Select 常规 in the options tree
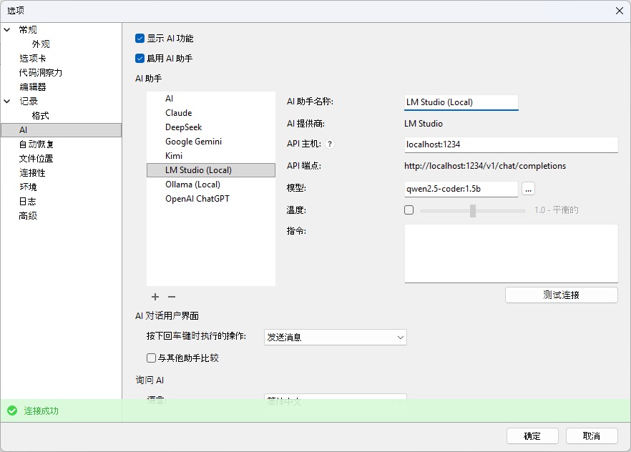631x452 pixels. click(x=28, y=30)
